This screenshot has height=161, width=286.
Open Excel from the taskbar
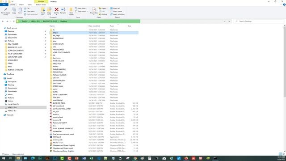[x=91, y=158]
